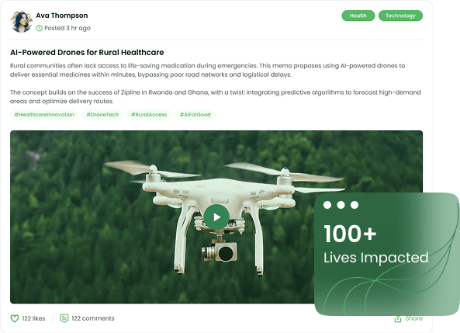Image resolution: width=460 pixels, height=333 pixels.
Task: Click the 122 likes label
Action: (33, 318)
